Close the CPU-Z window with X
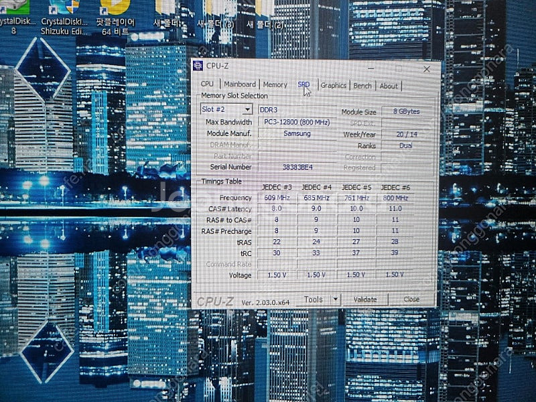536x402 pixels. point(427,70)
